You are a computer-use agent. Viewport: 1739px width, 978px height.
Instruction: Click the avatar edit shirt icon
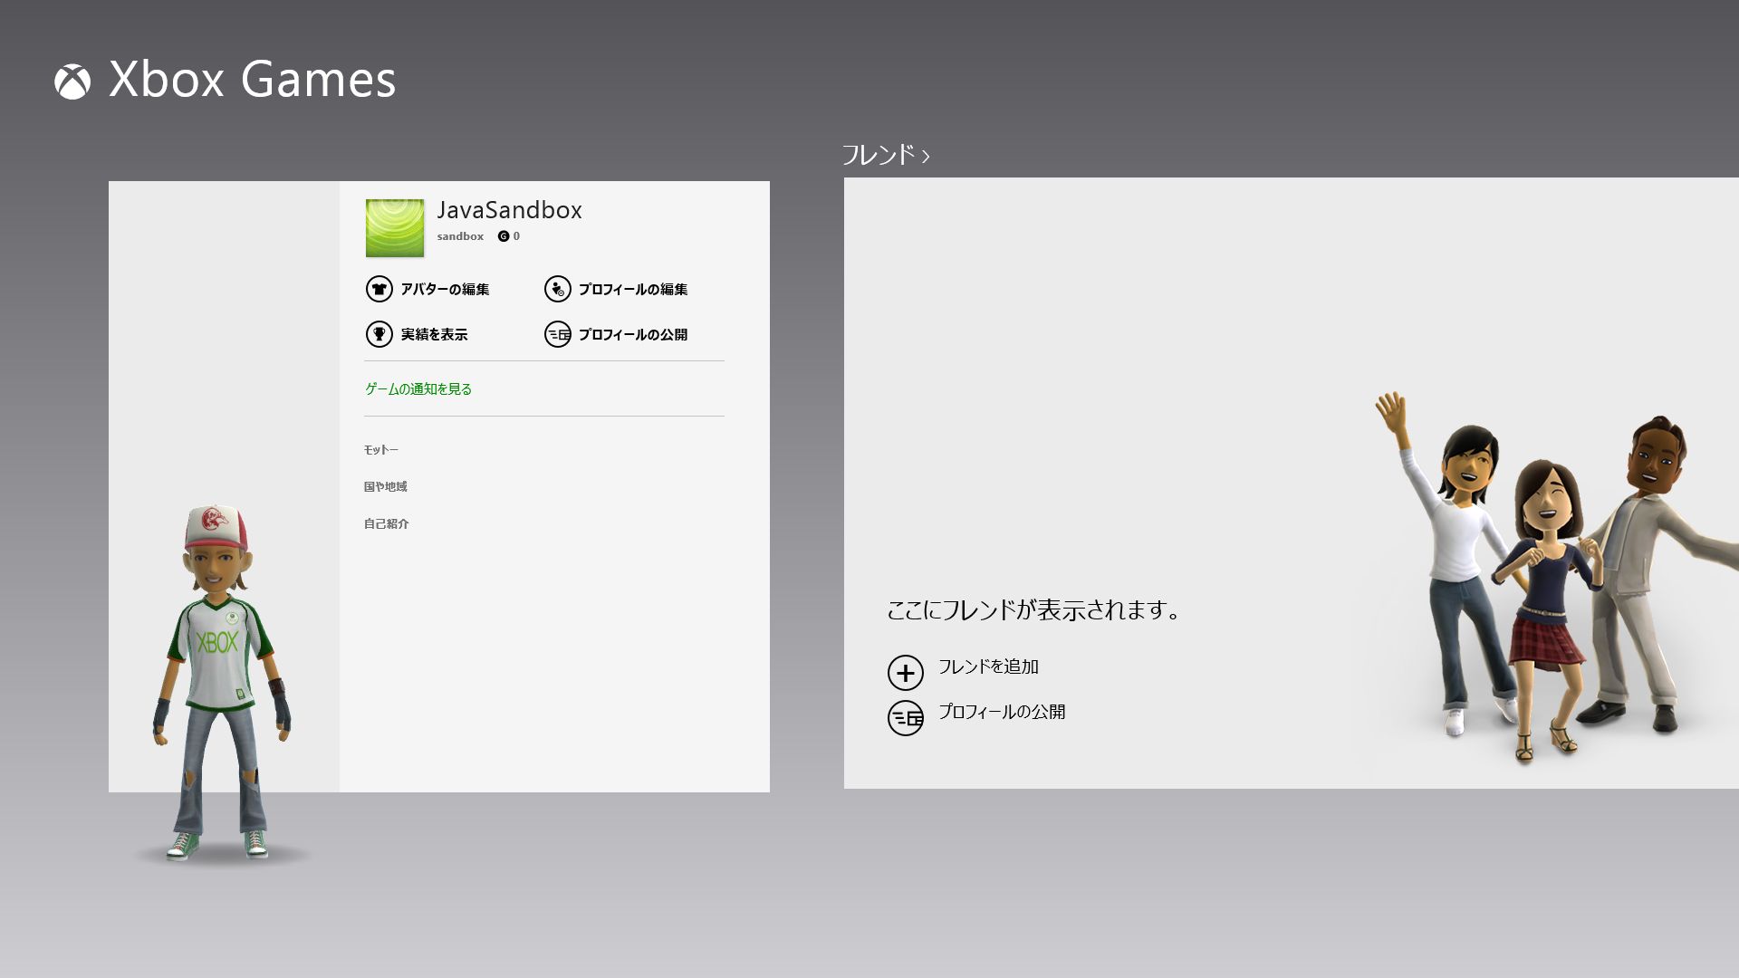(x=379, y=289)
